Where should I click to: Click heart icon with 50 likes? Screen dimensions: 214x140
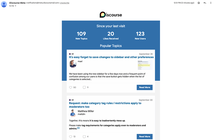(71, 87)
